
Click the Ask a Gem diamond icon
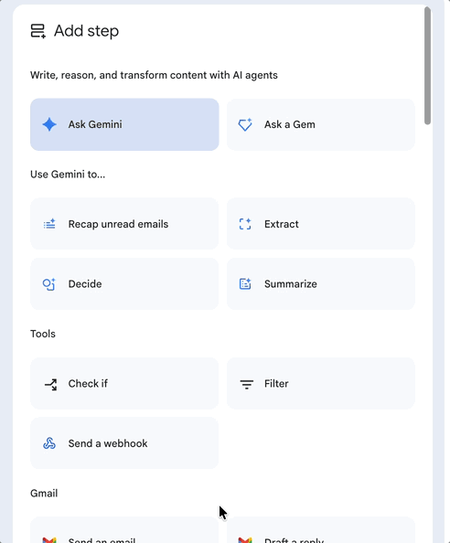pos(245,124)
